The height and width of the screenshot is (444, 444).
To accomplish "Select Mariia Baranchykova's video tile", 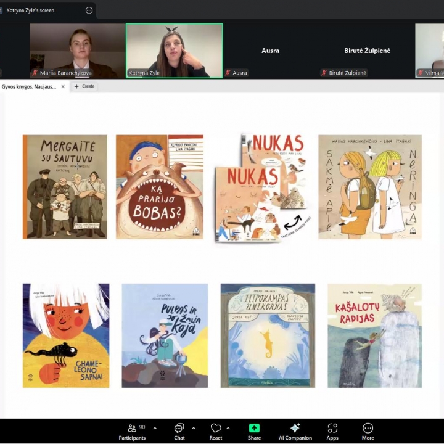I will click(77, 51).
